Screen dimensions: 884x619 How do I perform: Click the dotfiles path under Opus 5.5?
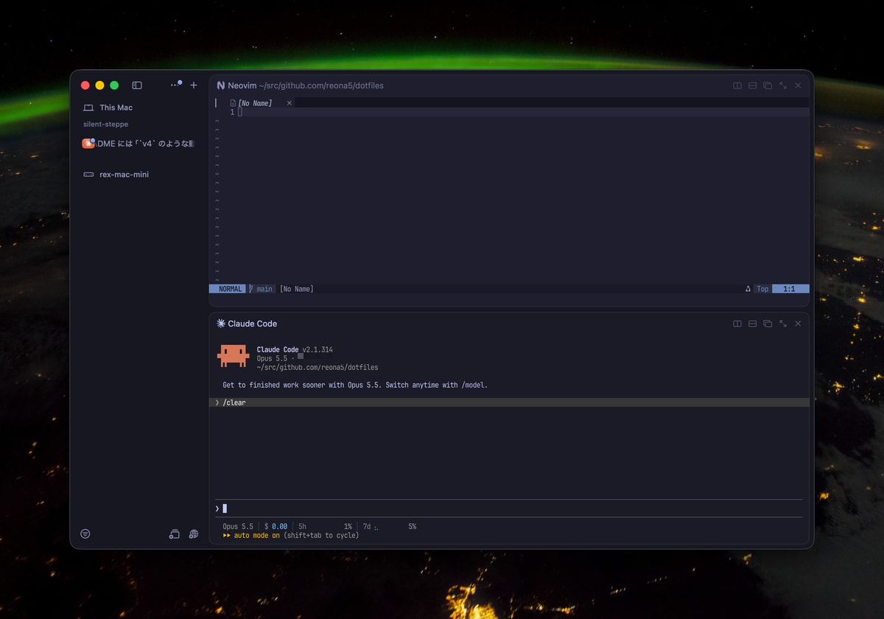[318, 368]
